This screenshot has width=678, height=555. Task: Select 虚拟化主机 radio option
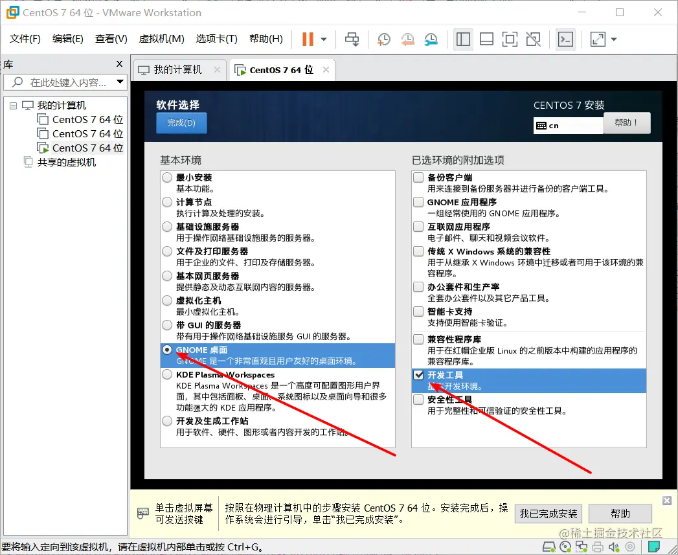coord(167,300)
